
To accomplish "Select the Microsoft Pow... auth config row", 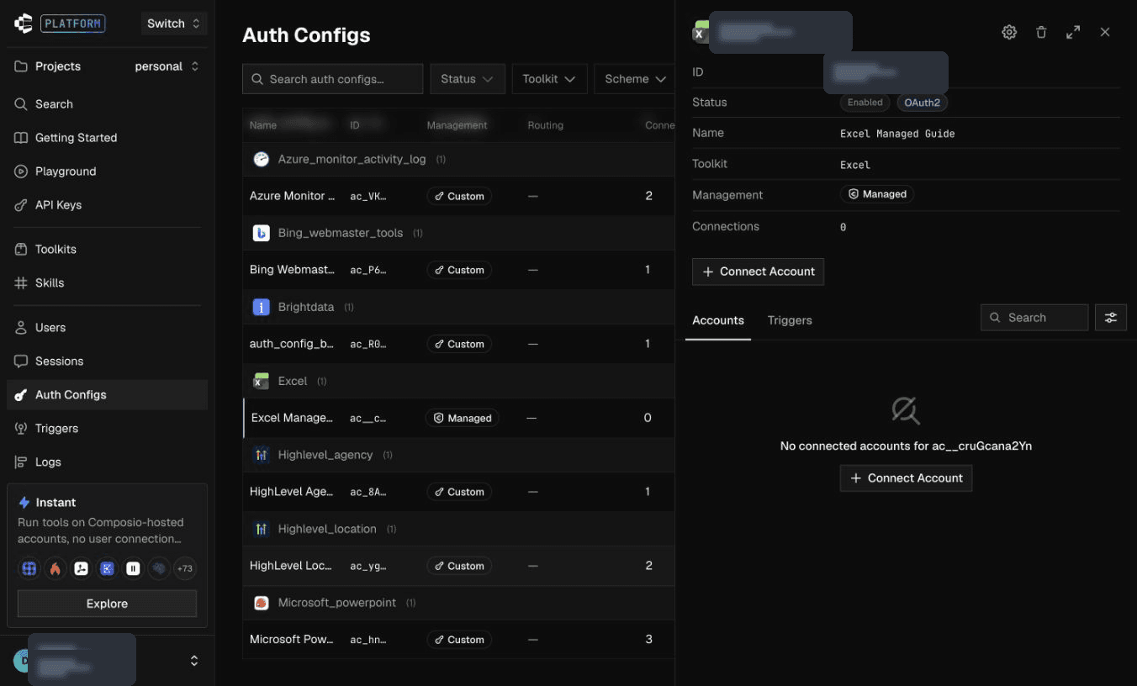I will pyautogui.click(x=458, y=640).
